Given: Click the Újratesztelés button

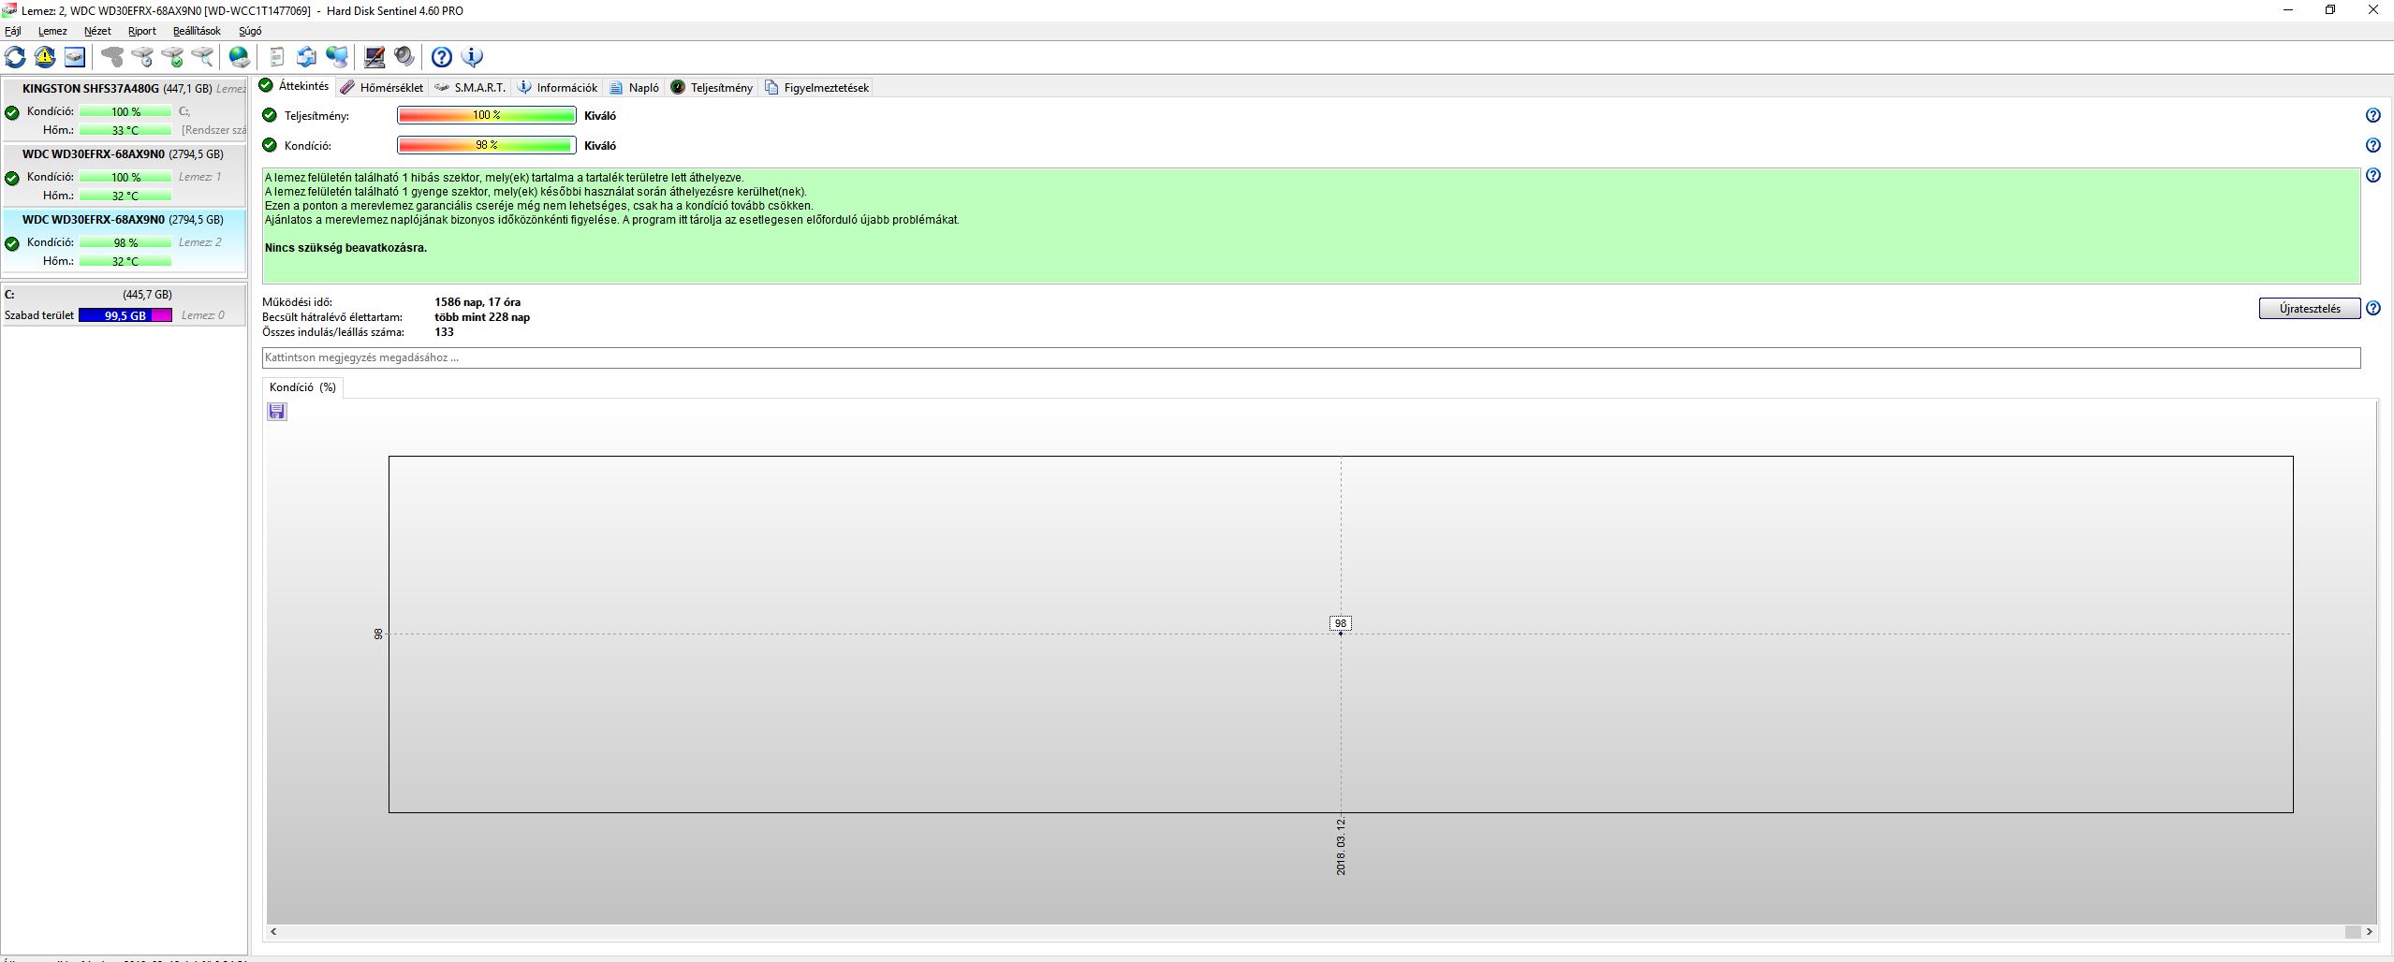Looking at the screenshot, I should coord(2310,309).
